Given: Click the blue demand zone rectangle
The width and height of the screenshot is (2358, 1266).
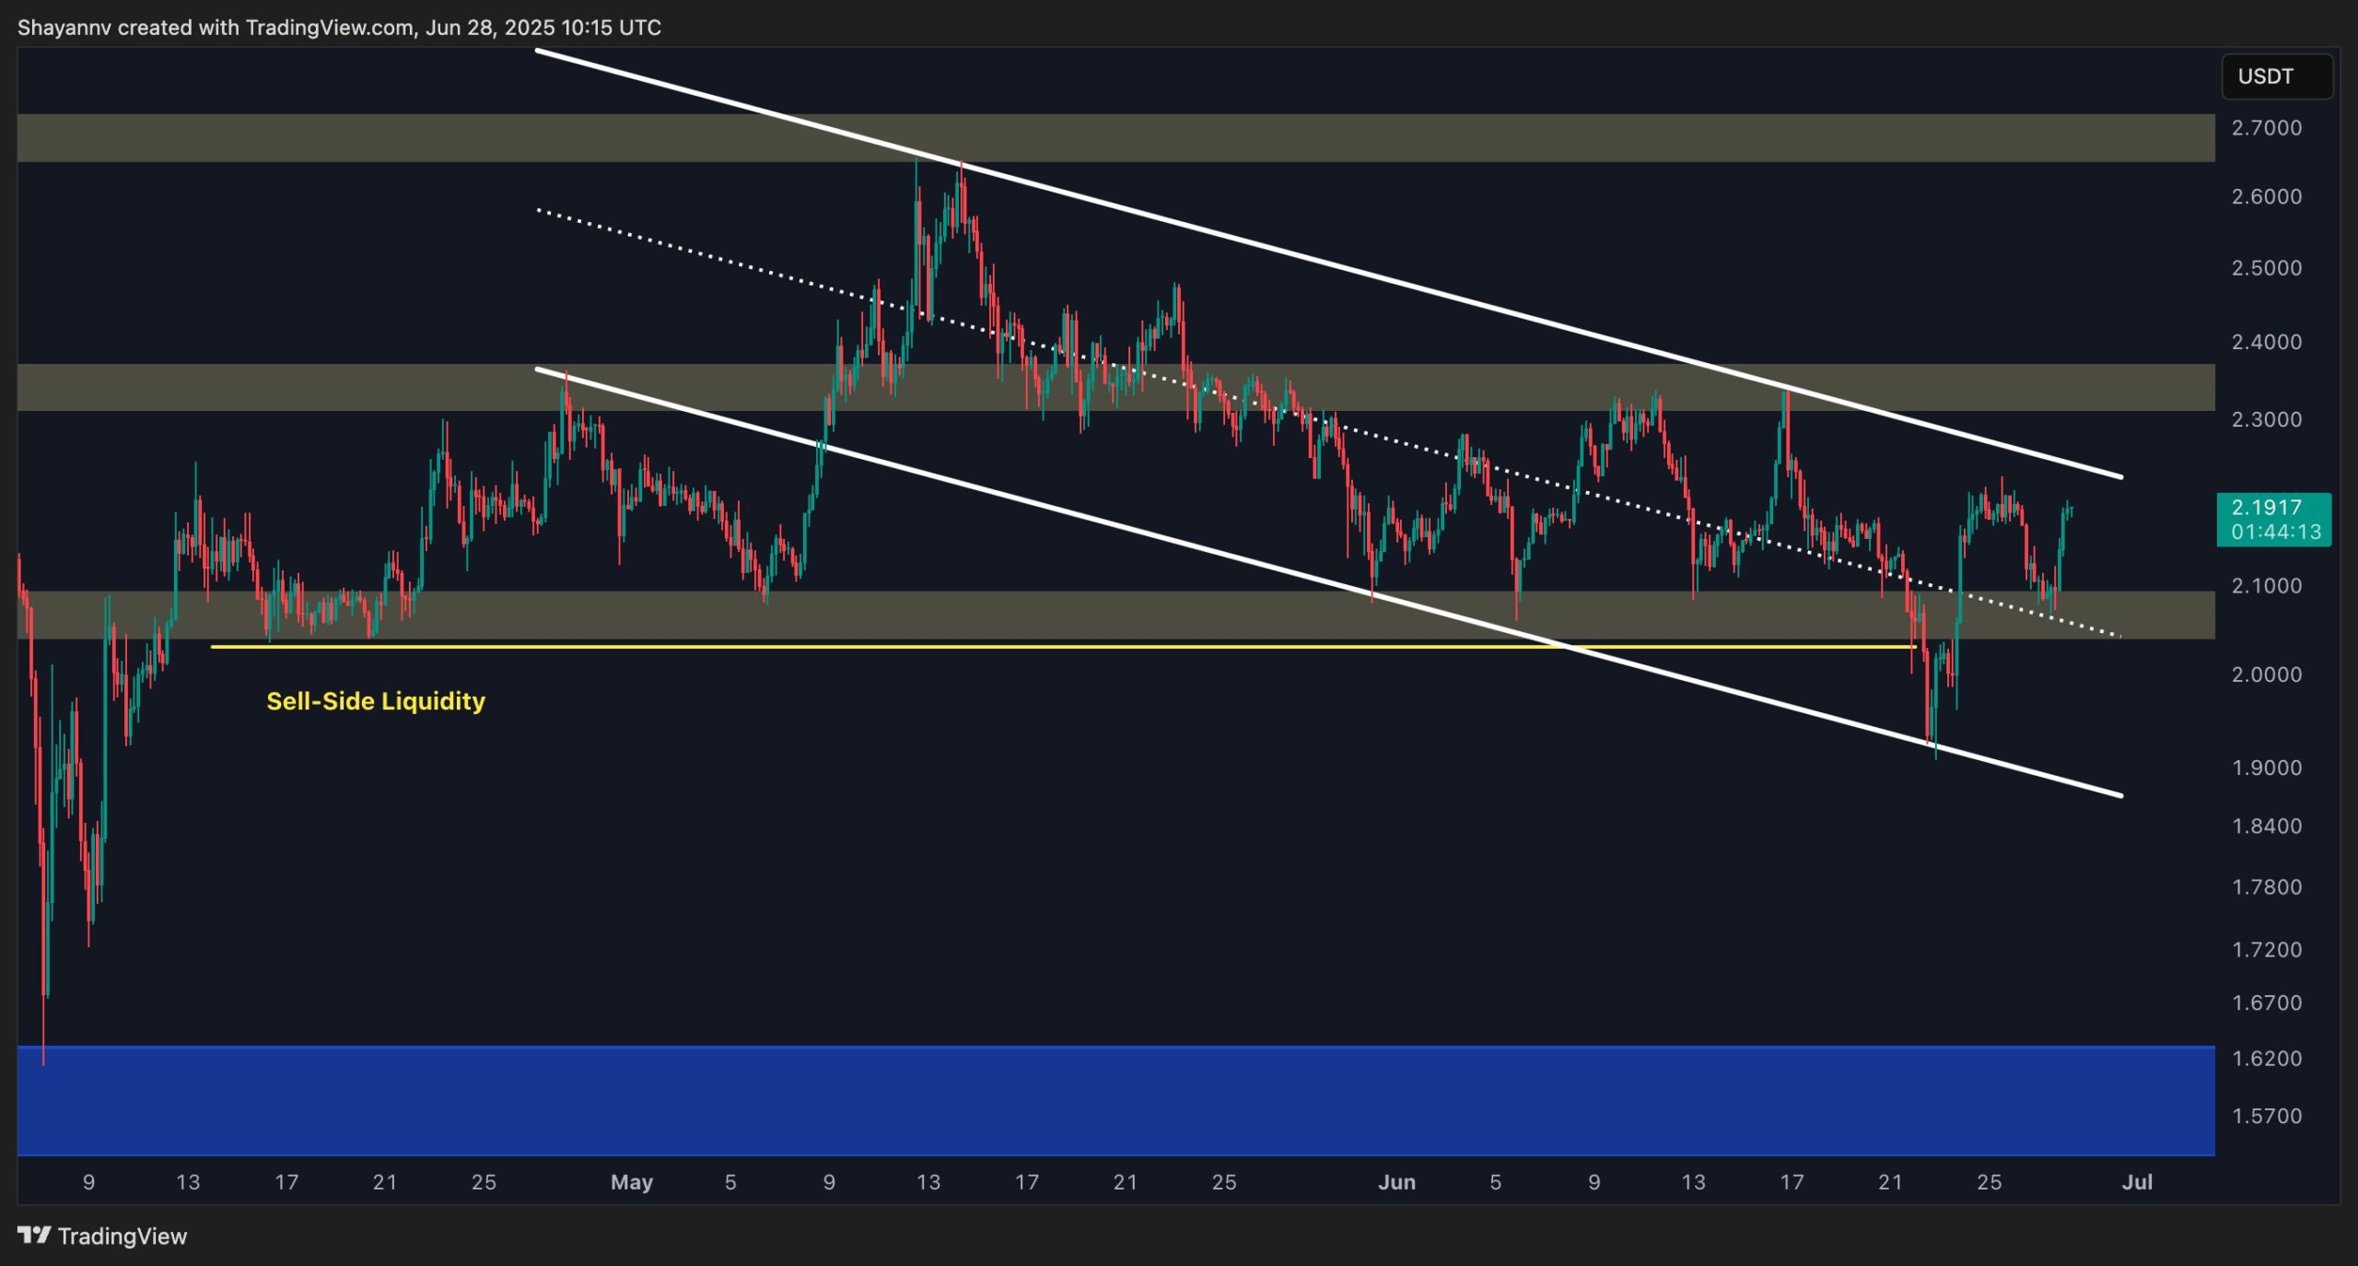Looking at the screenshot, I should pos(1105,1100).
